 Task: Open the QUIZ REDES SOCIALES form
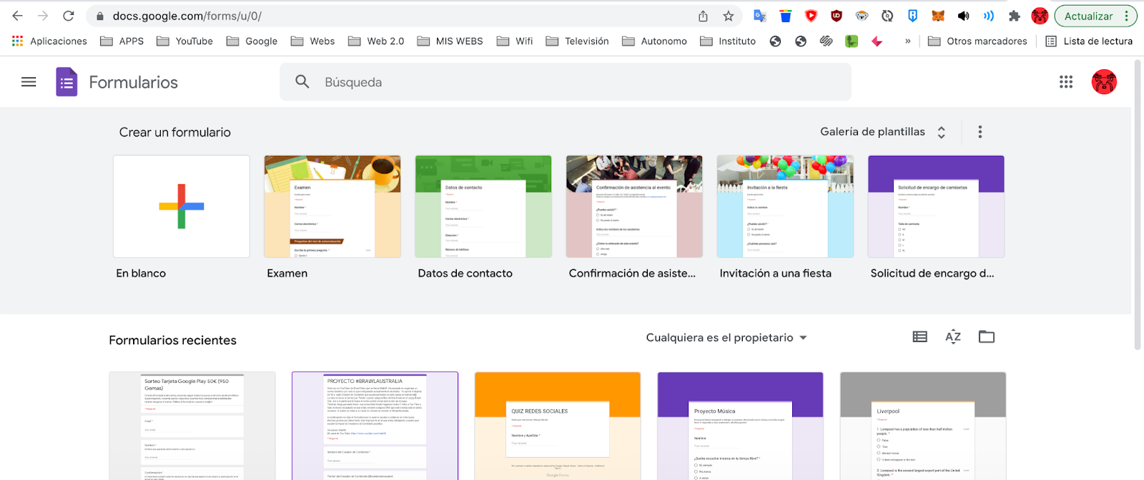click(x=558, y=426)
